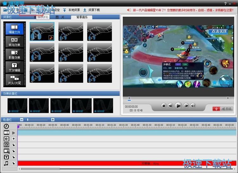
Task: Click the timeline horizontal scrollbar thumb
Action: pos(41,169)
